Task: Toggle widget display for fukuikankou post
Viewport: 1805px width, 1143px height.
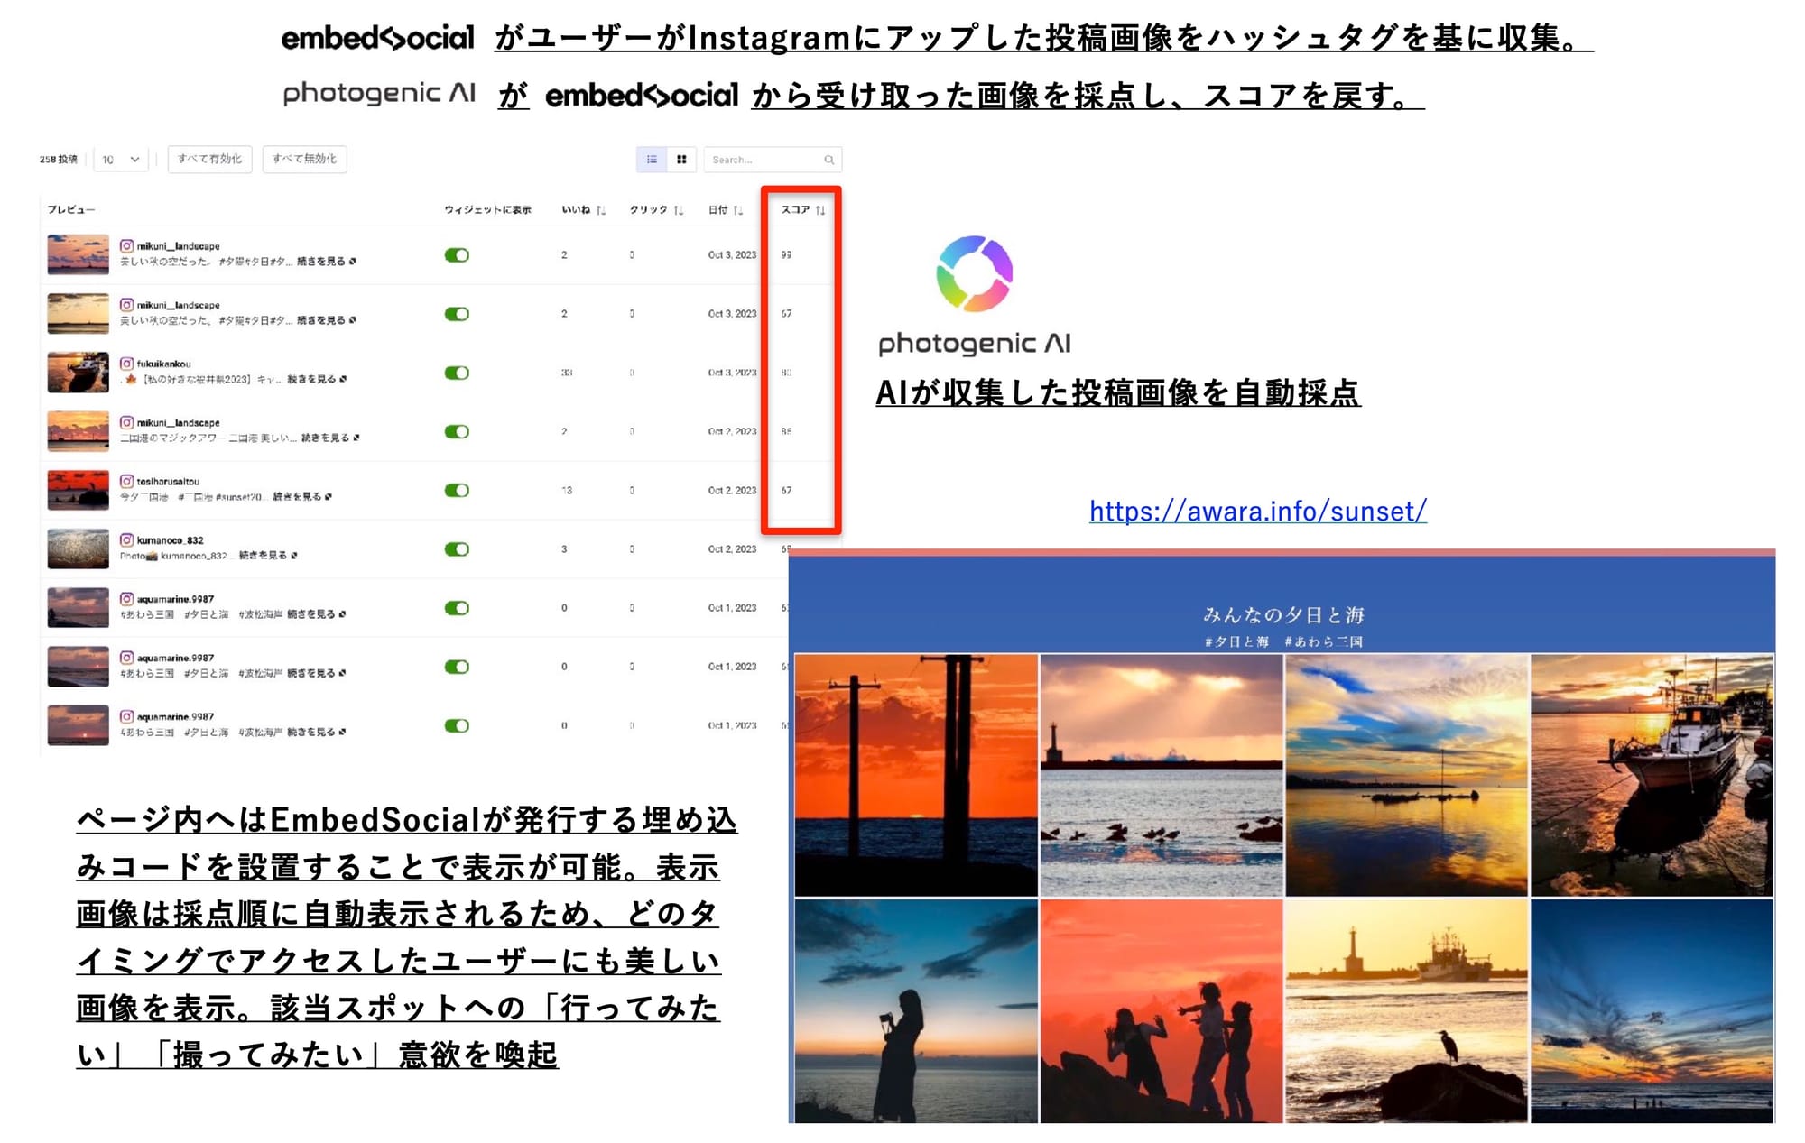Action: tap(457, 373)
